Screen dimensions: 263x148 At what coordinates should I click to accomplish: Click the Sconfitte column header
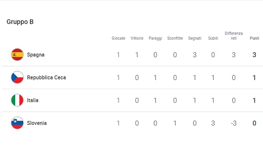click(175, 38)
